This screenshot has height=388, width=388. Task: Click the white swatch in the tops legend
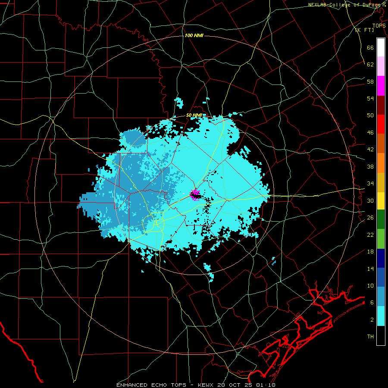(381, 47)
